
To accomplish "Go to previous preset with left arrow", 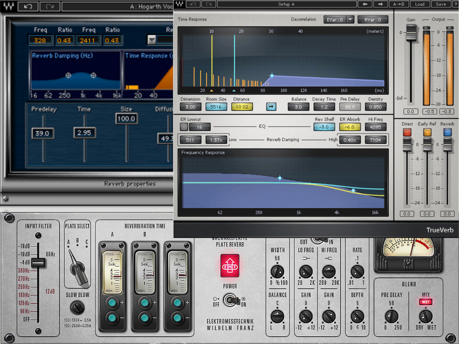I will [365, 4].
